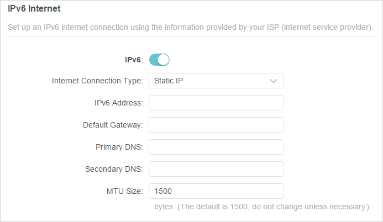Click the bytes default 1500 hint text
Screen dimensions: 383x222
261,207
